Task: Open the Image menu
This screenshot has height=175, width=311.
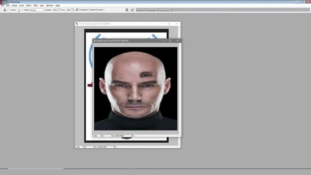Action: click(14, 5)
